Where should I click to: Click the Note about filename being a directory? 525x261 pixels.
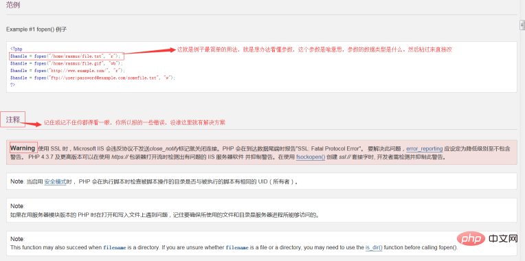click(262, 243)
